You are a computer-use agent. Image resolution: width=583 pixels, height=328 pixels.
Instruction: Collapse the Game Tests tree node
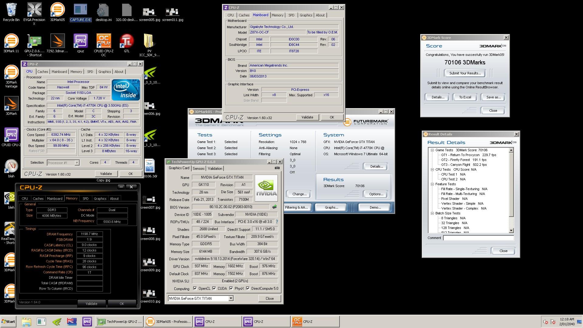click(432, 150)
